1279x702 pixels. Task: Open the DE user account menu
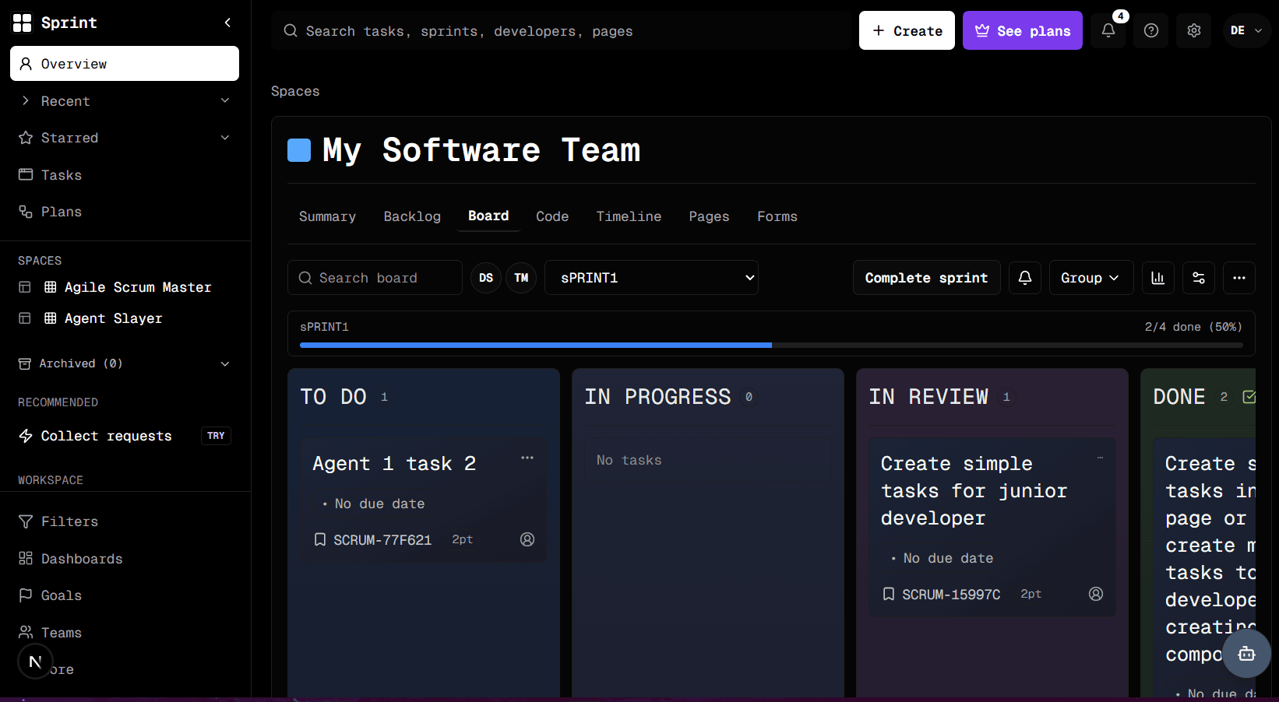(1246, 30)
